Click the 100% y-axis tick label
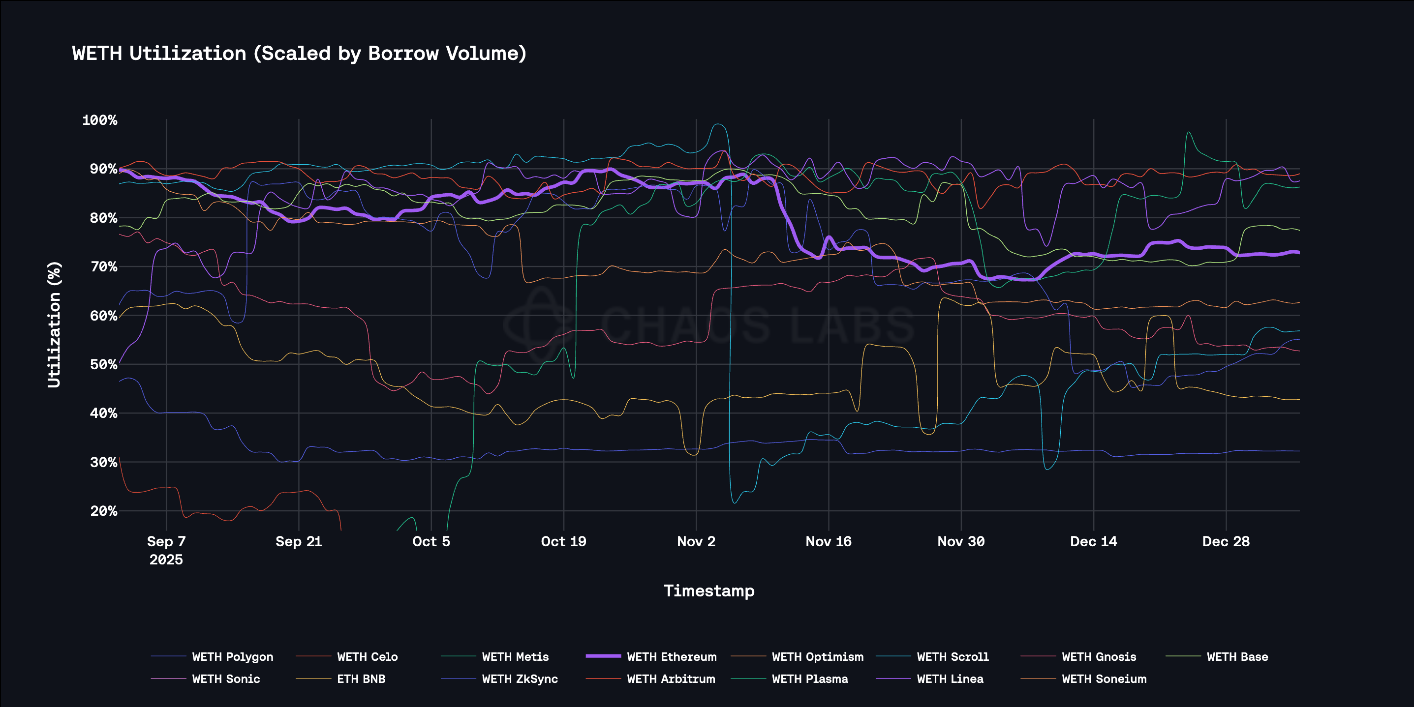This screenshot has width=1414, height=707. pyautogui.click(x=99, y=120)
